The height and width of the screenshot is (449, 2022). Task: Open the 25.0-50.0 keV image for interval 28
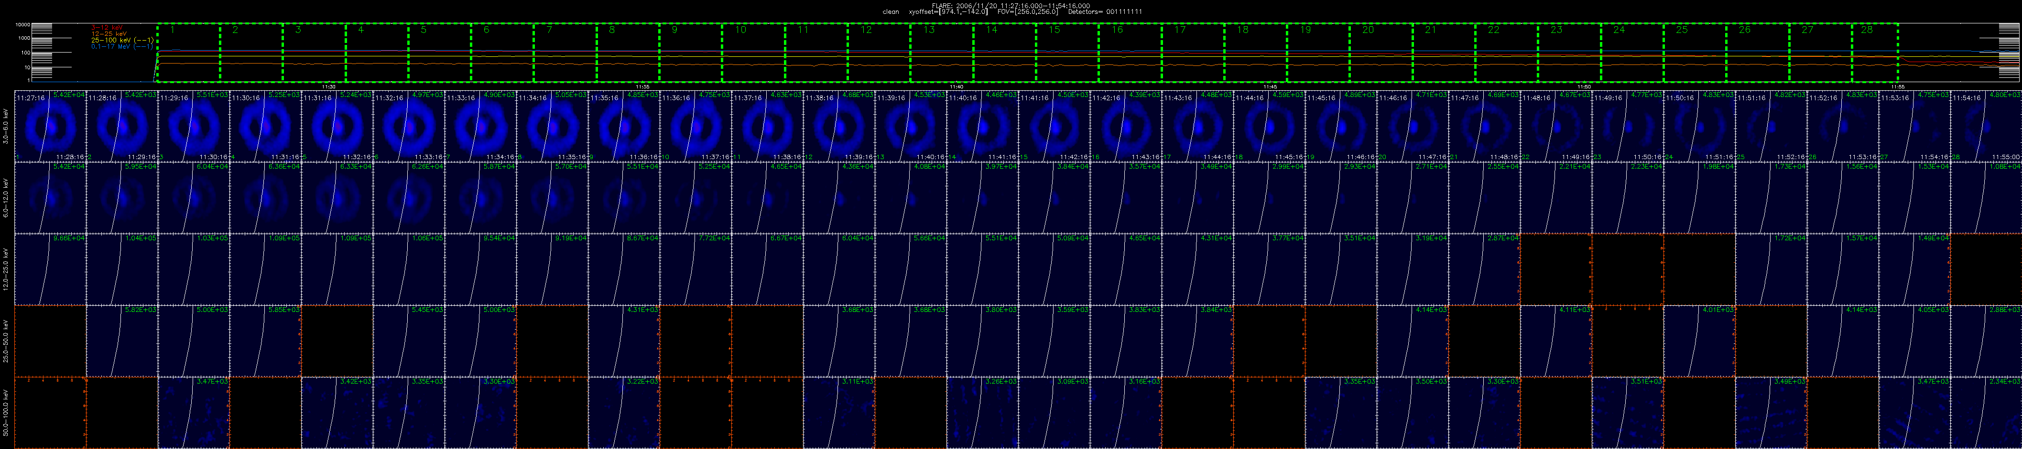point(1987,341)
